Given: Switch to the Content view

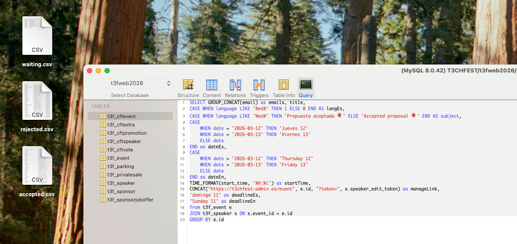Looking at the screenshot, I should [x=212, y=88].
